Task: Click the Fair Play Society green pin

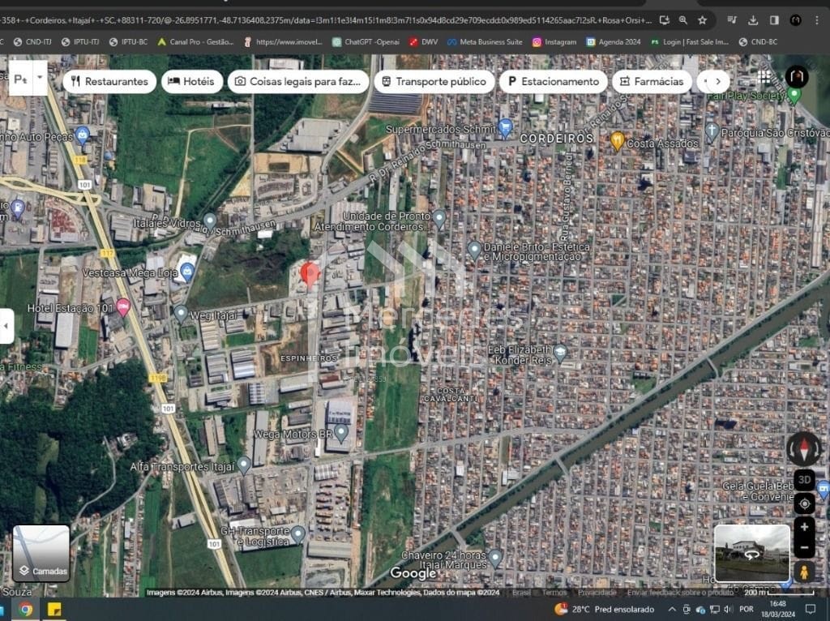Action: 794,96
